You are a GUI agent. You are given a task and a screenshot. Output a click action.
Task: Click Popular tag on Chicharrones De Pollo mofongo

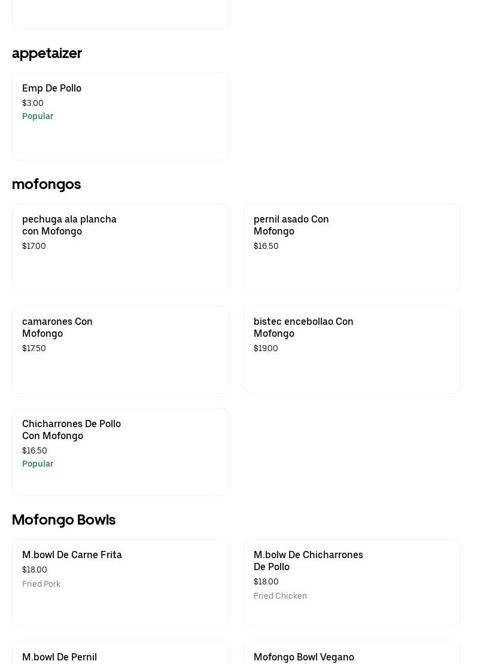(x=38, y=464)
